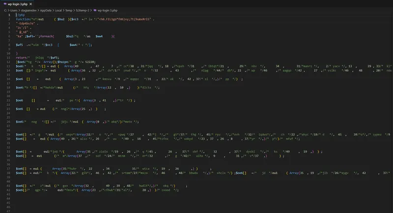Open the C: breadcrumb
Viewport: 393px width, 213px height.
tap(5, 10)
